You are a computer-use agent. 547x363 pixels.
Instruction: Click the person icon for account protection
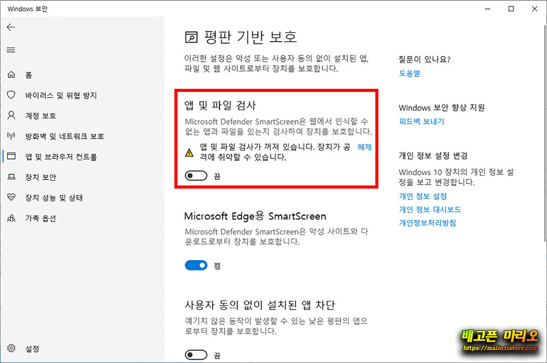pos(11,116)
